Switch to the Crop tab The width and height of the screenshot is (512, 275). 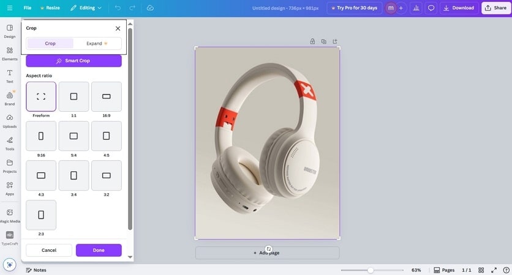50,43
